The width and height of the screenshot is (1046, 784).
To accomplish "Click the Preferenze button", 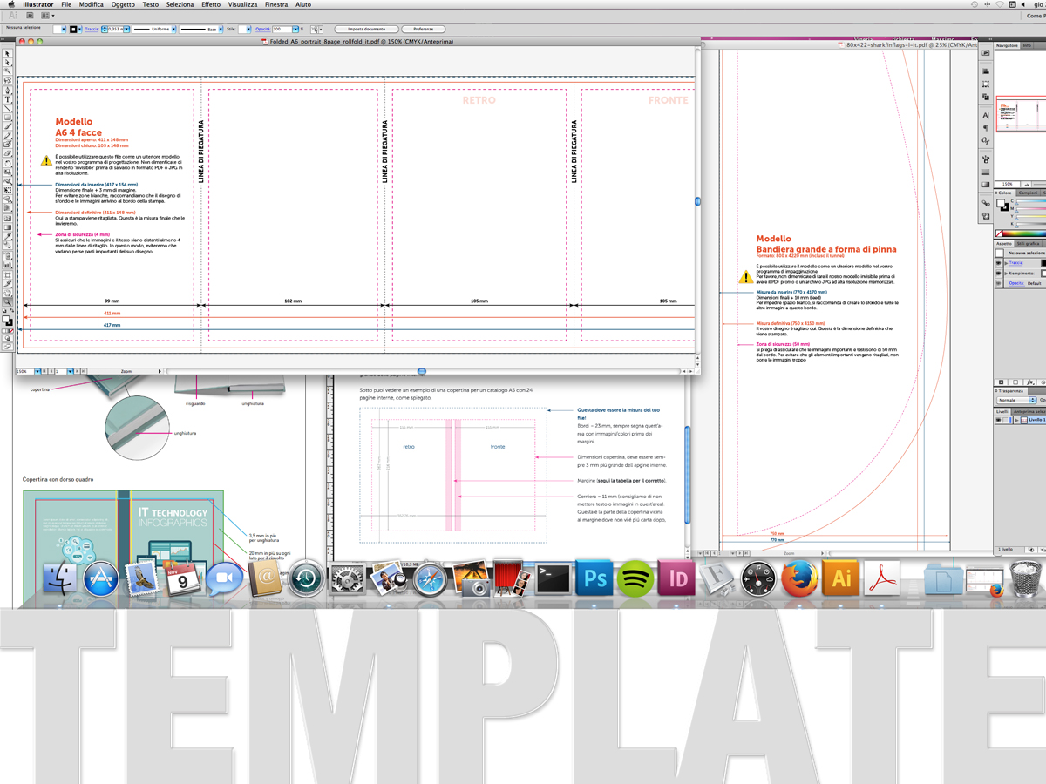I will click(423, 29).
